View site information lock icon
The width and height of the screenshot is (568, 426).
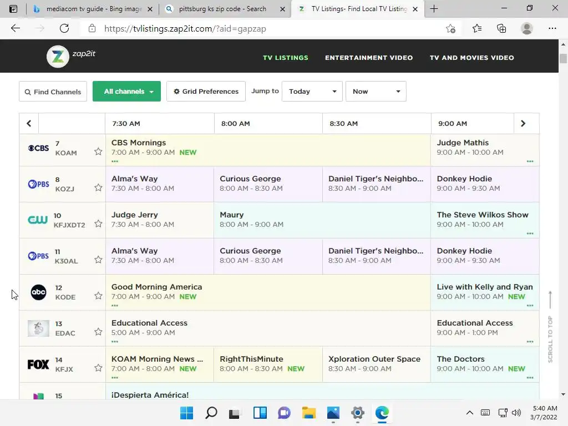(92, 28)
